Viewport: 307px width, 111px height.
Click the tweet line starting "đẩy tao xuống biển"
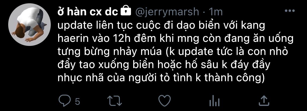pyautogui.click(x=164, y=65)
